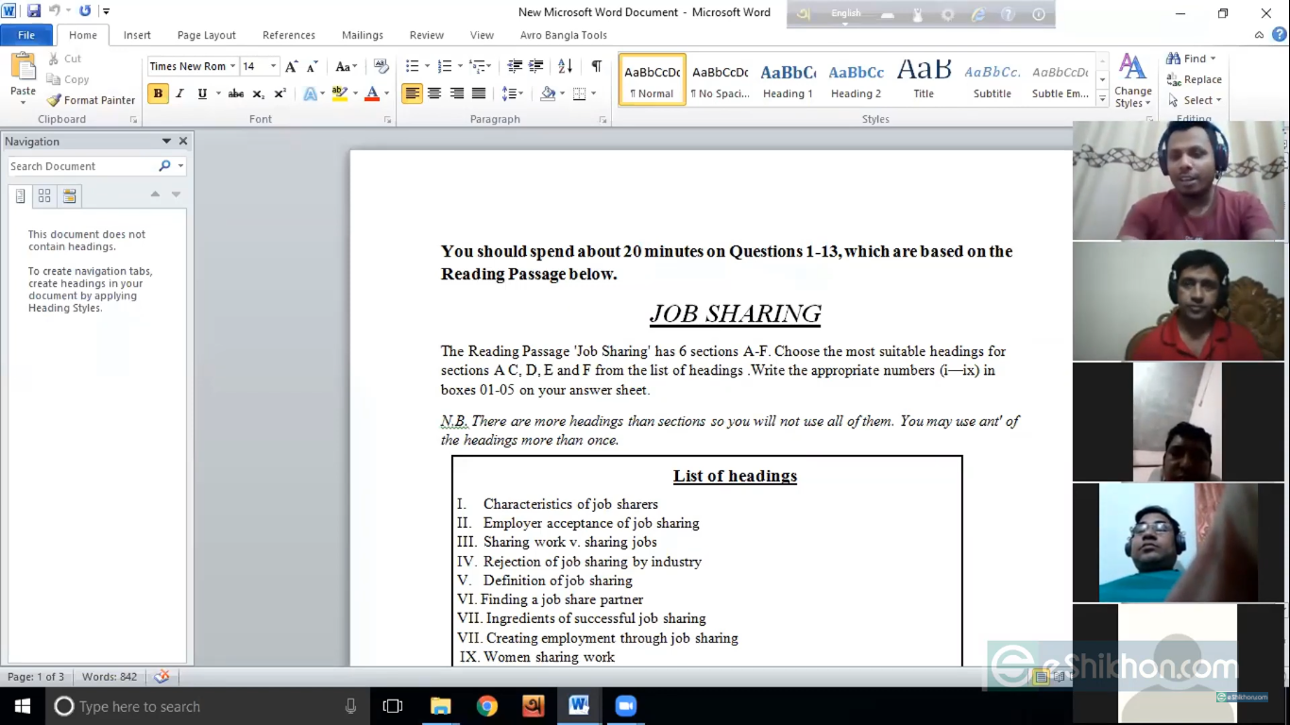The width and height of the screenshot is (1290, 725).
Task: Expand the Styles gallery more arrow
Action: click(1102, 97)
